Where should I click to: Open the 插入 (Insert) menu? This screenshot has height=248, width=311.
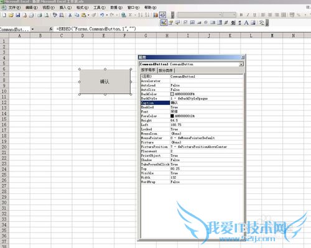(x=65, y=7)
